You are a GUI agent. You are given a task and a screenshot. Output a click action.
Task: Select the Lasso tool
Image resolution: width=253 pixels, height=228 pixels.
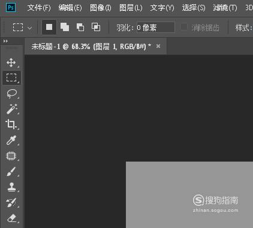pyautogui.click(x=11, y=94)
